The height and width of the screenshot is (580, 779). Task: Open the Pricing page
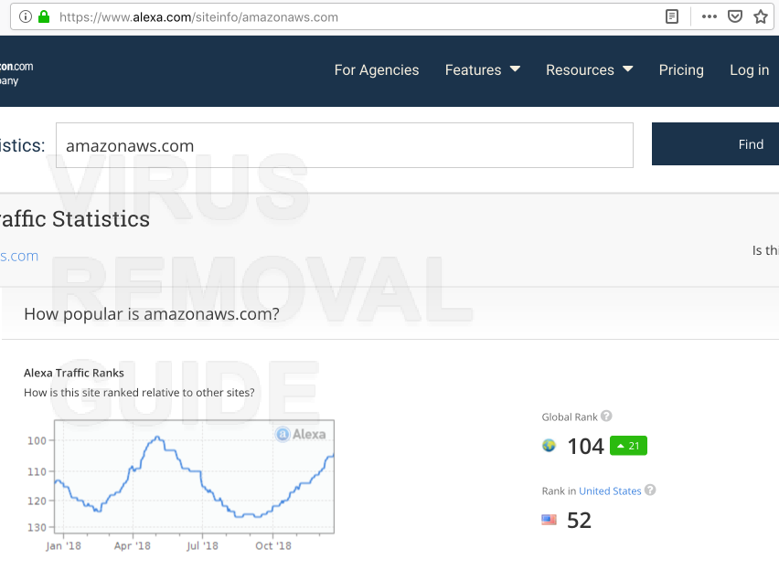click(681, 70)
